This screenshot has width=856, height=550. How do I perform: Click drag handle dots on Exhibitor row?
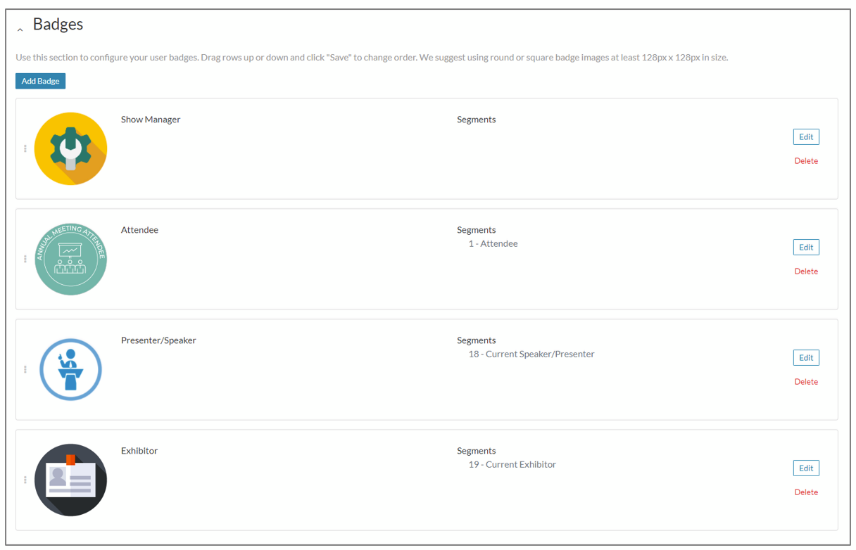25,480
